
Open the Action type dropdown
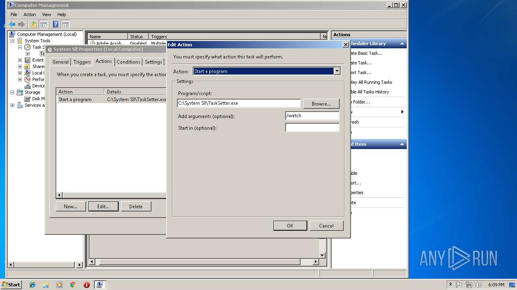[x=337, y=71]
